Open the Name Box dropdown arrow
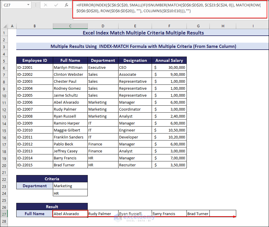The height and width of the screenshot is (227, 269). coord(28,5)
